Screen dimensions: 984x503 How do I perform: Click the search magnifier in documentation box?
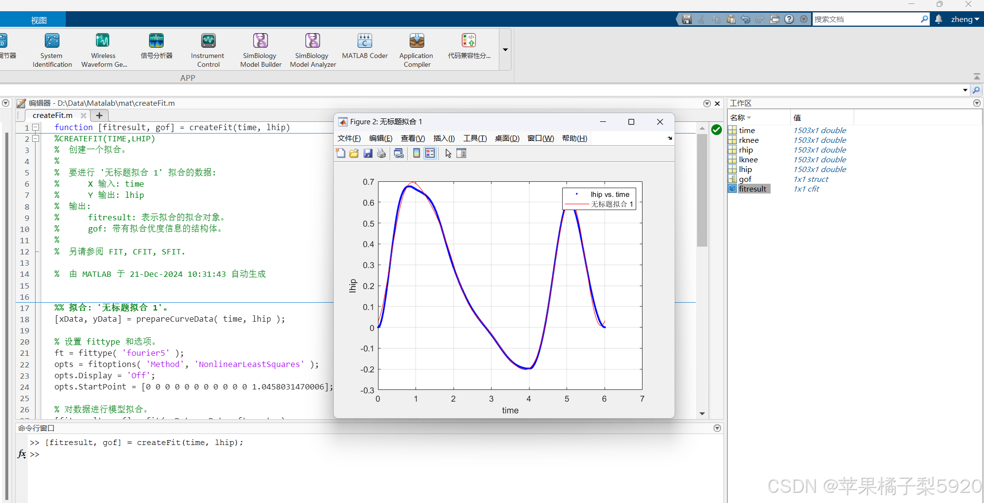(x=924, y=19)
